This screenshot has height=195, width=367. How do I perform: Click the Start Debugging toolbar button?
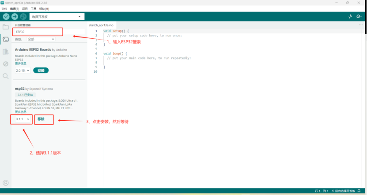23,17
